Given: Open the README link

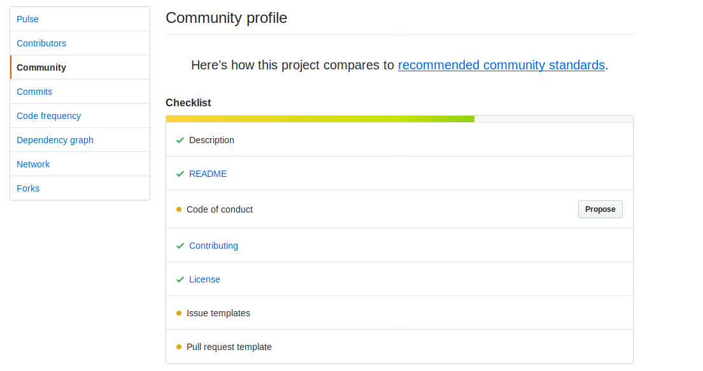Looking at the screenshot, I should [208, 174].
